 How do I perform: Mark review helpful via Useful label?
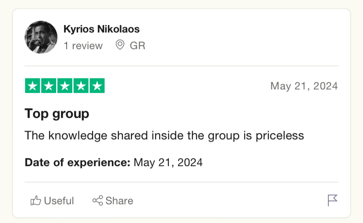coord(59,201)
